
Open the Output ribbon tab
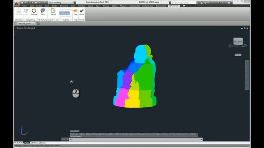tap(115, 6)
